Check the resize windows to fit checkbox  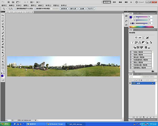pyautogui.click(x=16, y=9)
